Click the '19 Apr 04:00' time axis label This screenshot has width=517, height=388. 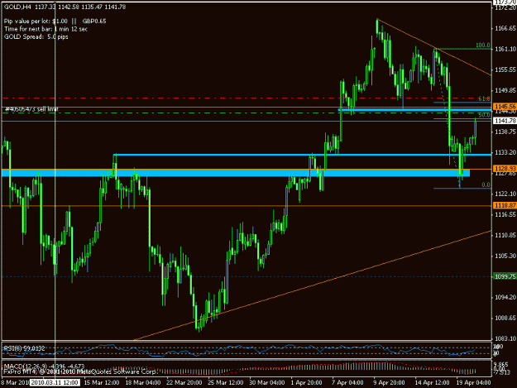click(x=473, y=383)
